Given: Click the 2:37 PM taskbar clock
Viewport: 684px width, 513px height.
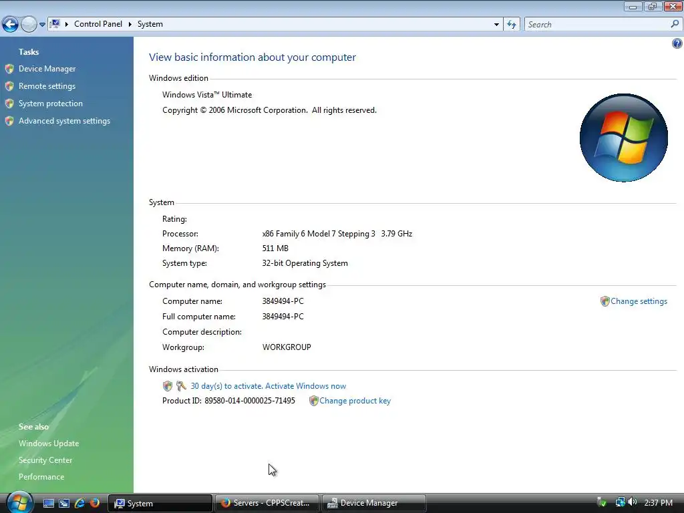Looking at the screenshot, I should [658, 503].
